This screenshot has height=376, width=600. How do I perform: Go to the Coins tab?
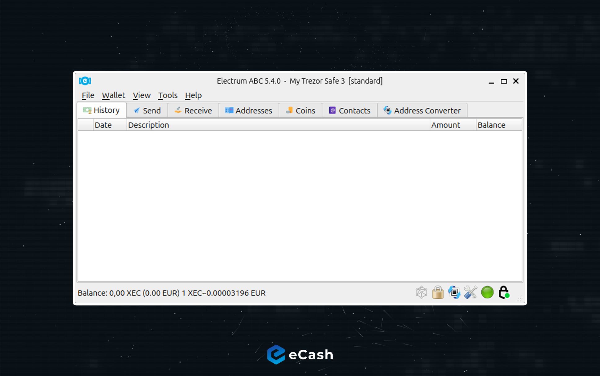tap(300, 110)
